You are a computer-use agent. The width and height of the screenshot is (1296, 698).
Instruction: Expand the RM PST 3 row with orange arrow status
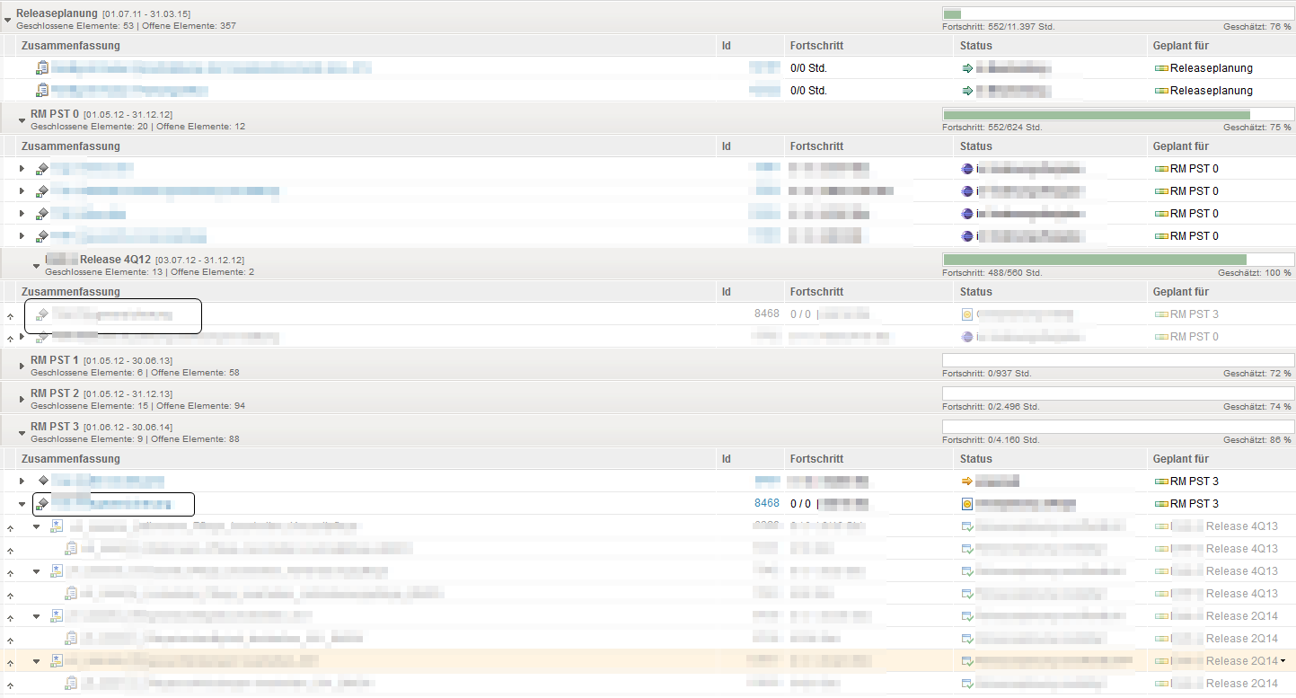click(22, 482)
